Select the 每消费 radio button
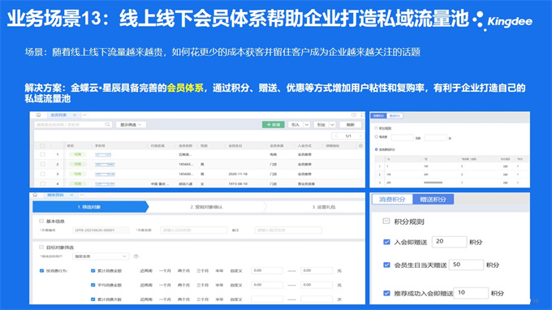The image size is (552, 310). [x=377, y=137]
